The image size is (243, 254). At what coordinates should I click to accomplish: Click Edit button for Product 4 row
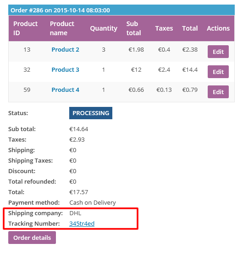click(218, 92)
